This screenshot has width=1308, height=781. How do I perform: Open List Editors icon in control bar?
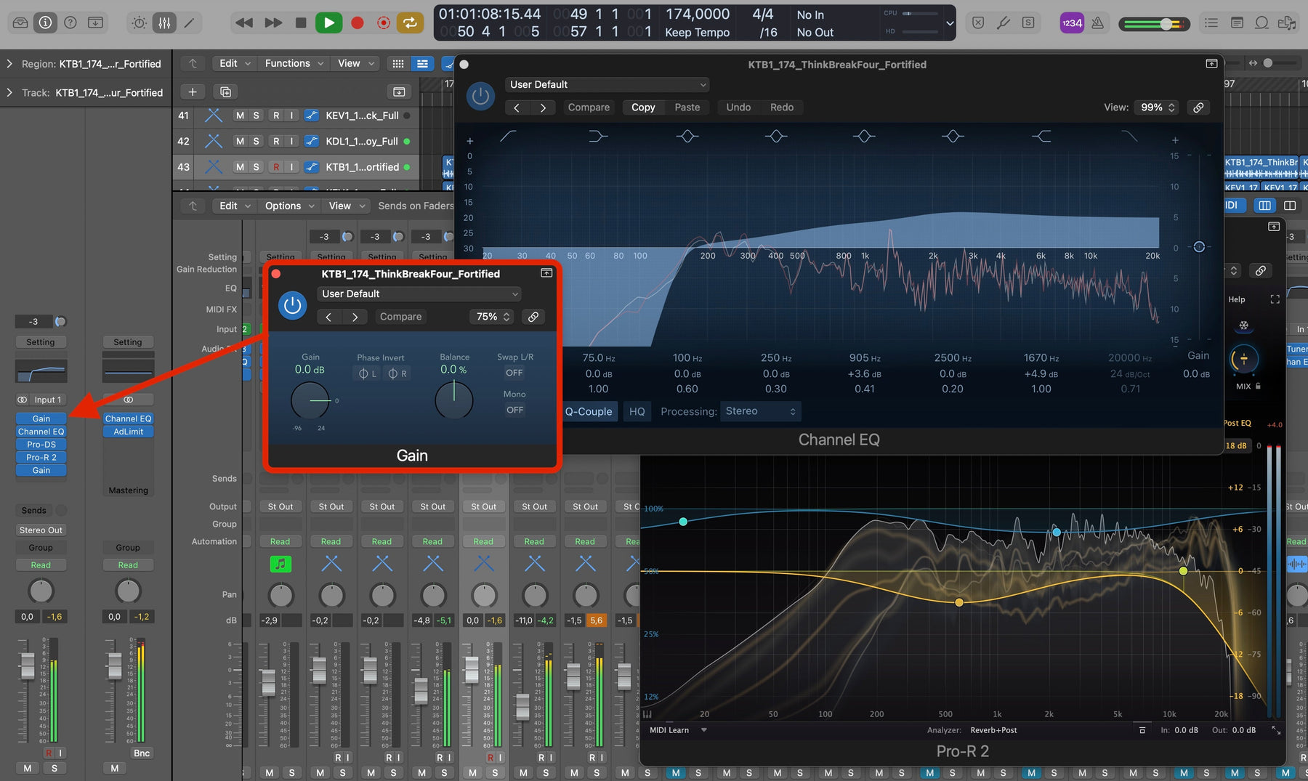tap(1211, 23)
